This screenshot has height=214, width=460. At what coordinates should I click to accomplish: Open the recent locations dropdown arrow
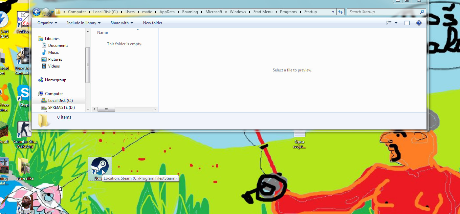52,12
